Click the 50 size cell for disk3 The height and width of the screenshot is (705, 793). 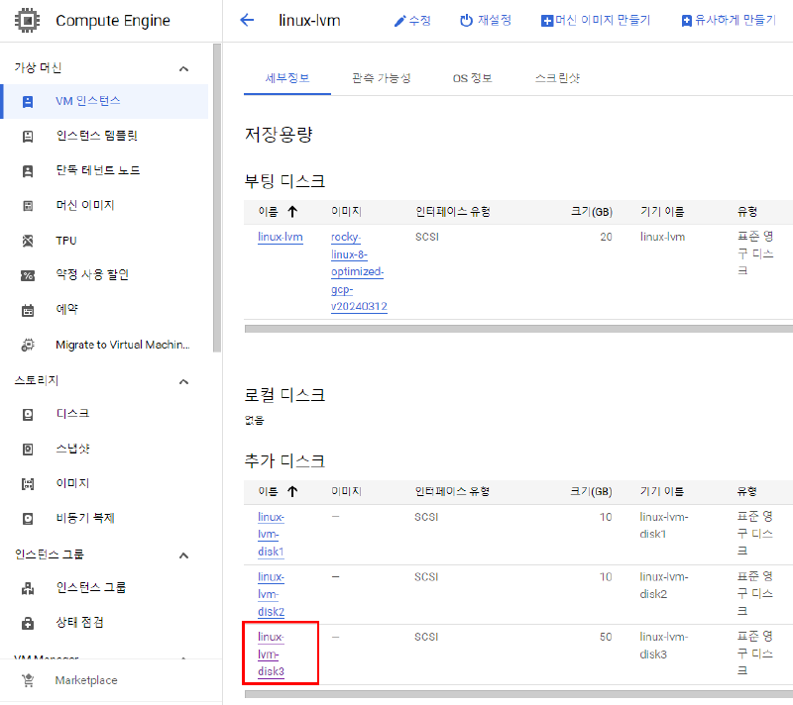click(x=606, y=638)
